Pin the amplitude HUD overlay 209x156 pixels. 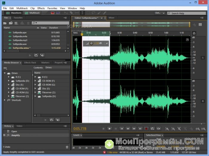(x=107, y=43)
